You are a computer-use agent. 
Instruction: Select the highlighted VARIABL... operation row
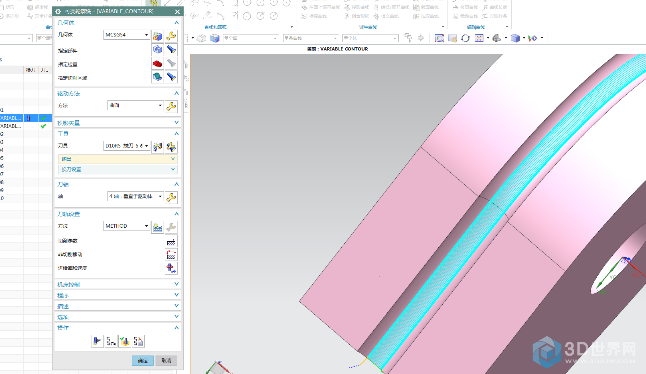[26, 118]
